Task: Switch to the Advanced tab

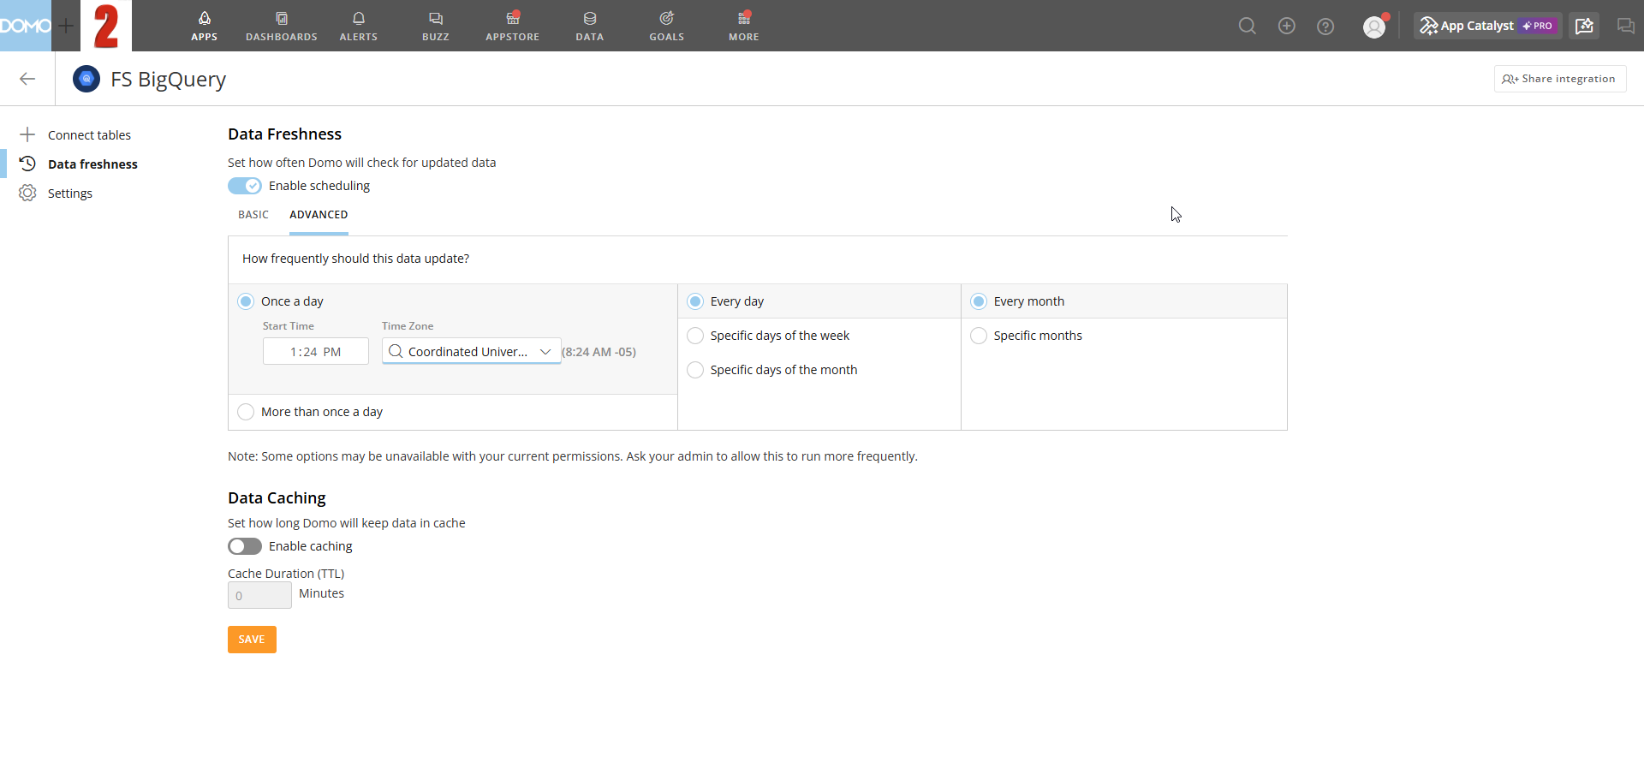Action: coord(319,215)
